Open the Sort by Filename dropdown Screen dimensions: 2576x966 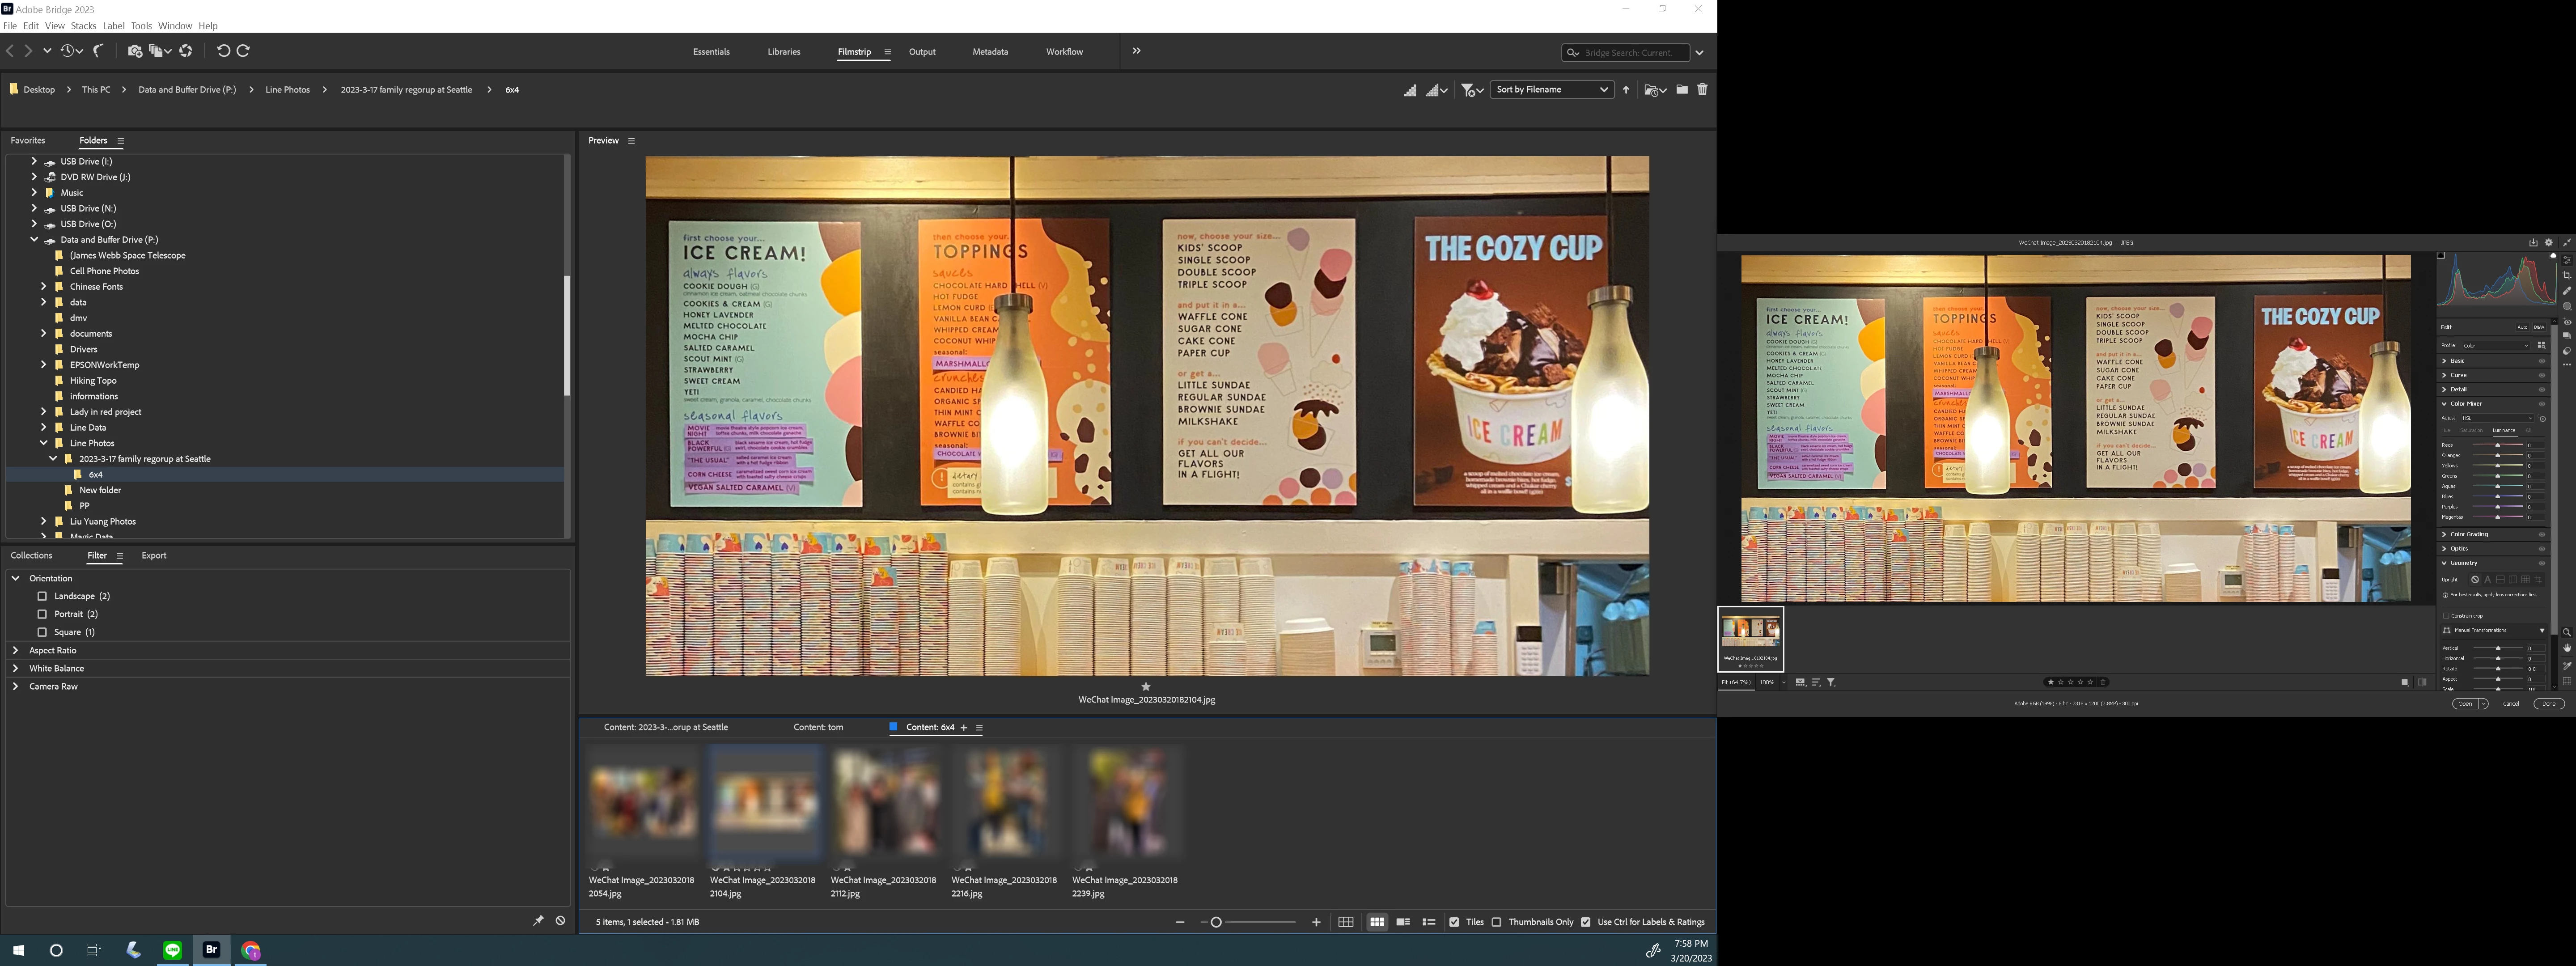(x=1551, y=90)
